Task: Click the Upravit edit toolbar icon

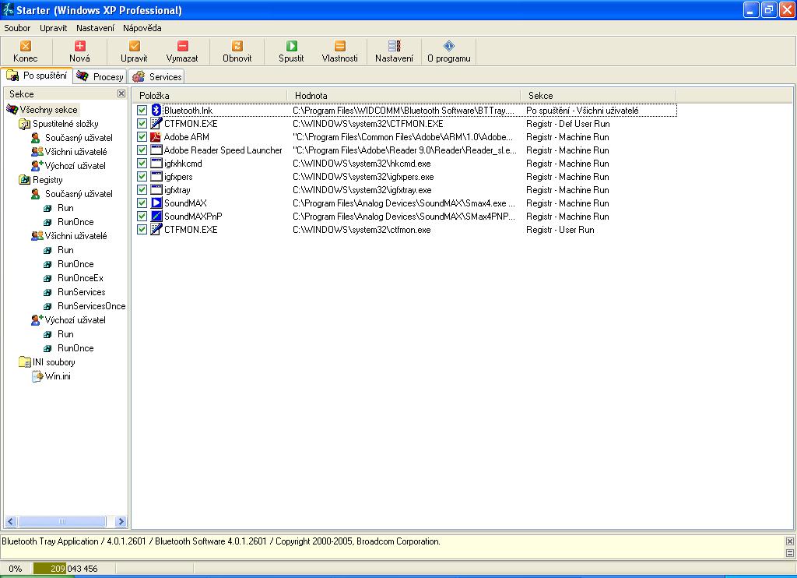Action: pyautogui.click(x=134, y=46)
